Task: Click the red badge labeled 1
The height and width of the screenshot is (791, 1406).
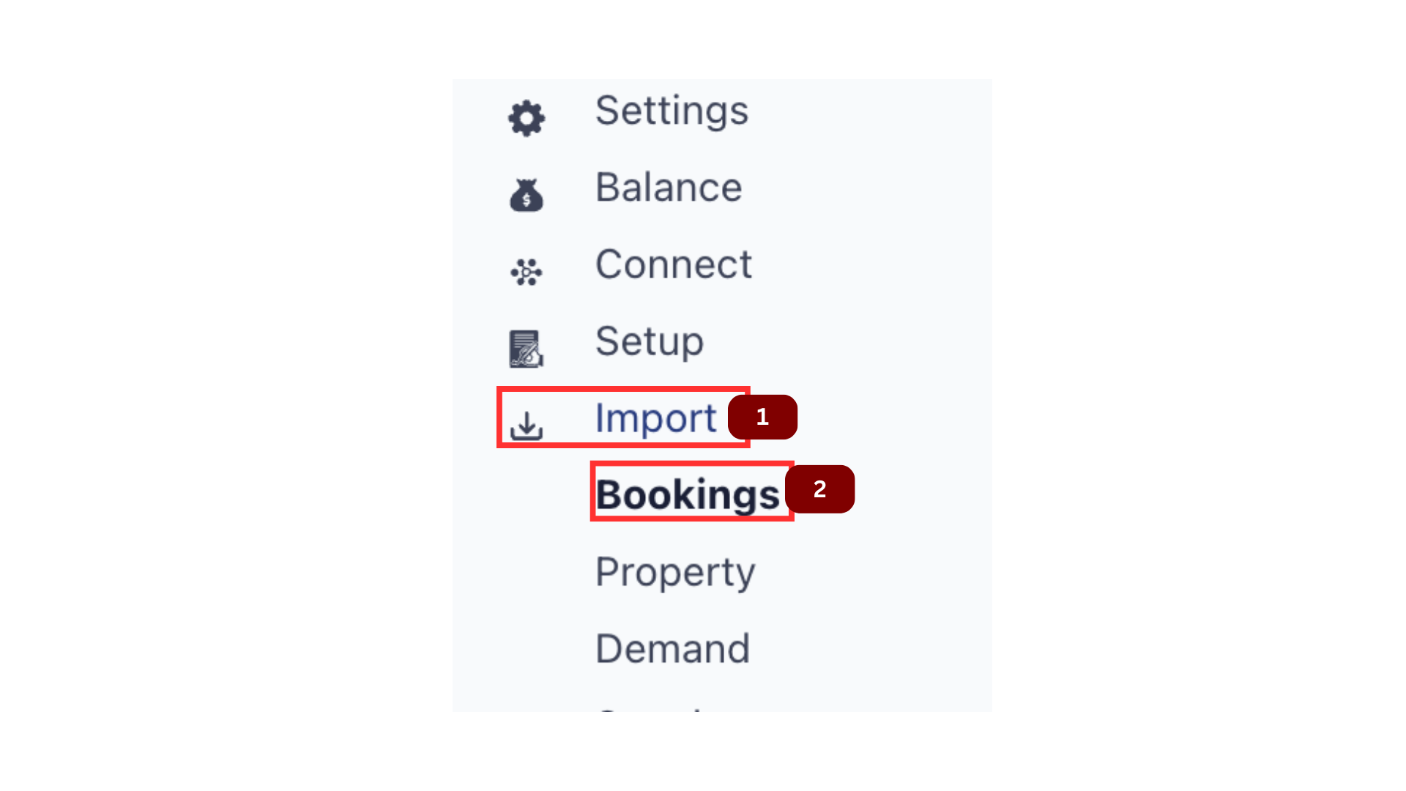Action: (x=762, y=417)
